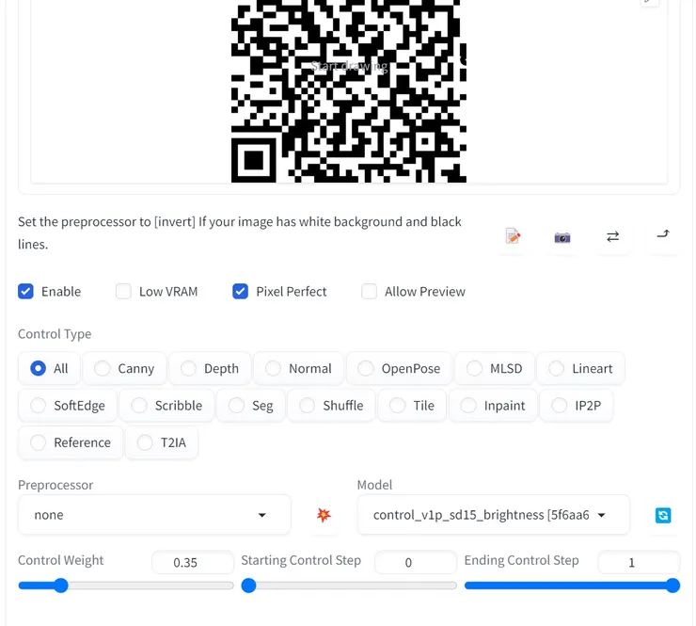This screenshot has width=696, height=626.
Task: Select the OpenPose control type
Action: click(399, 368)
